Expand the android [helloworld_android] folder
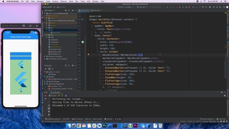 click(x=47, y=21)
